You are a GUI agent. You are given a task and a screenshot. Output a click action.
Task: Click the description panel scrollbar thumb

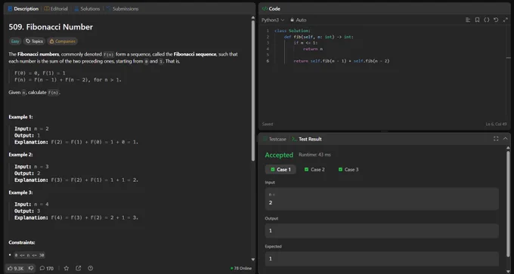tap(253, 91)
